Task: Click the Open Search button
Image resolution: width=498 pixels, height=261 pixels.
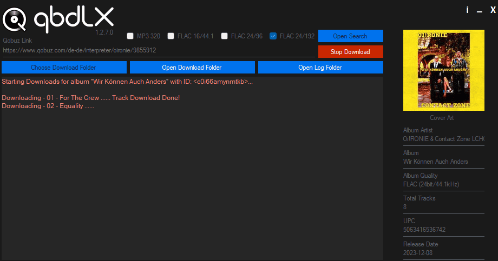Action: click(x=351, y=36)
